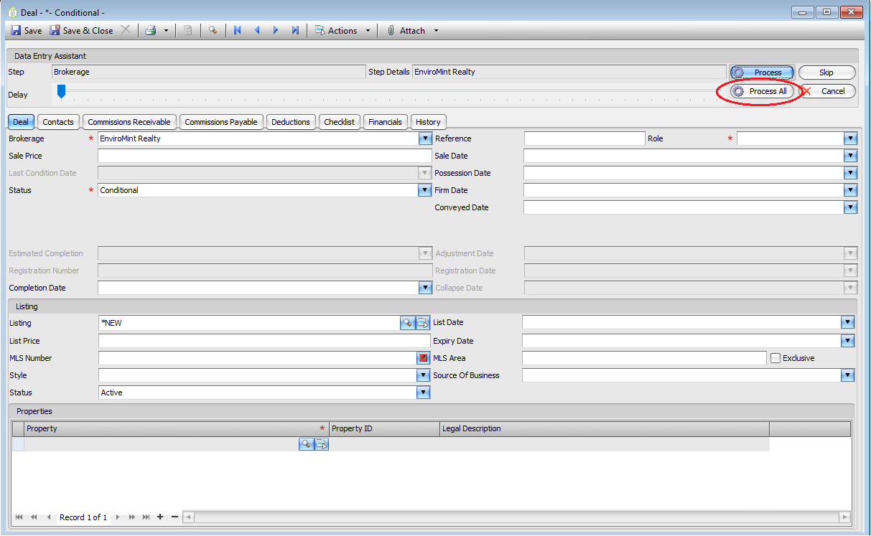Open the History tab
The image size is (871, 536).
point(428,122)
